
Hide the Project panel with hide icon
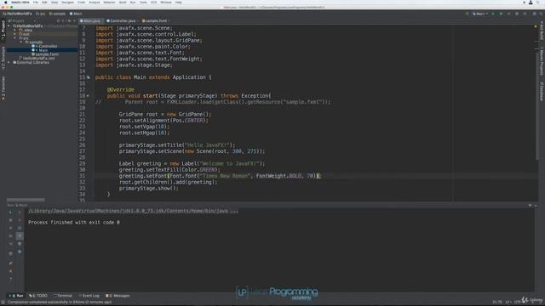[x=74, y=20]
